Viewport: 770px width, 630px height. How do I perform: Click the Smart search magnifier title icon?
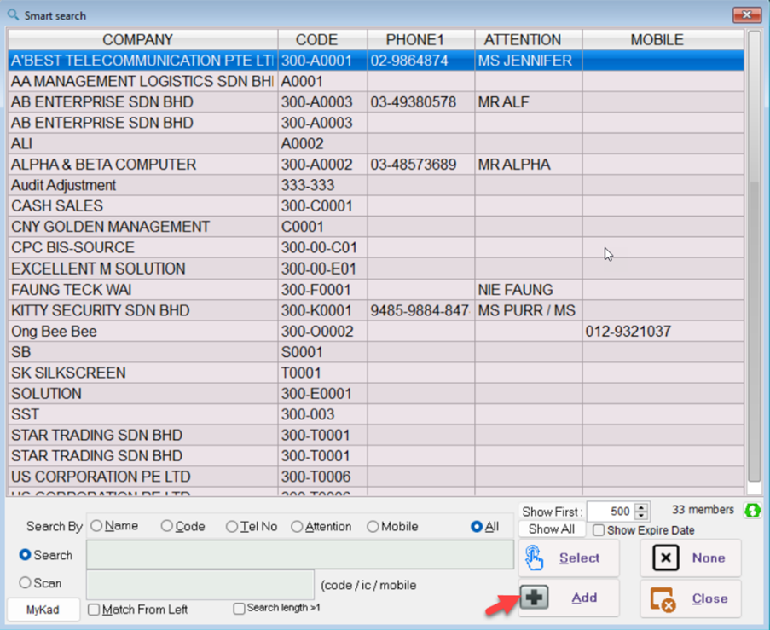[x=13, y=15]
